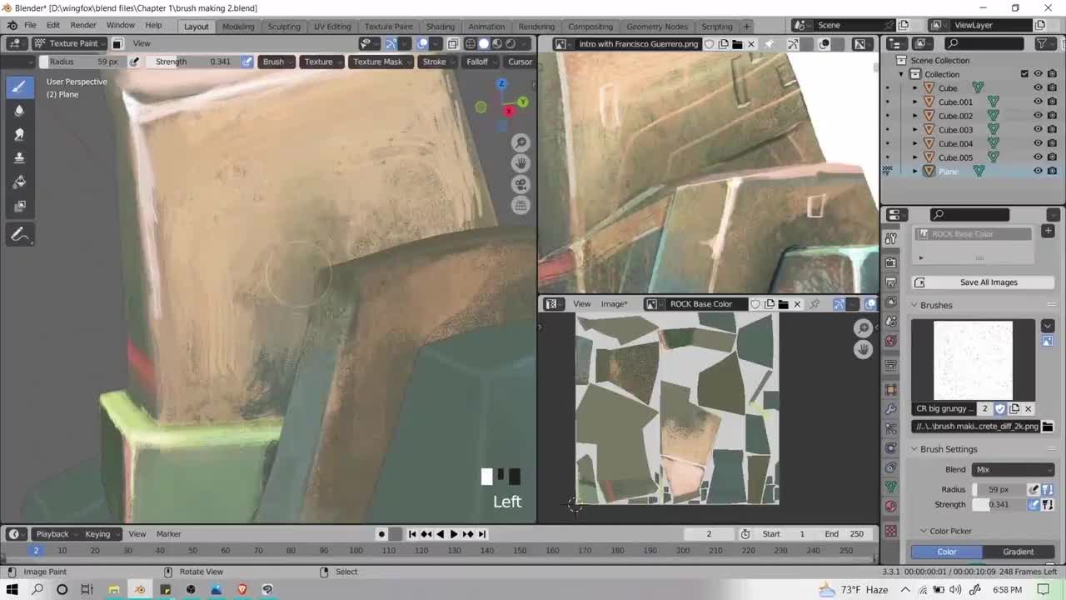Hide Cube.002 in viewport via eye icon
Viewport: 1066px width, 600px height.
coord(1038,116)
